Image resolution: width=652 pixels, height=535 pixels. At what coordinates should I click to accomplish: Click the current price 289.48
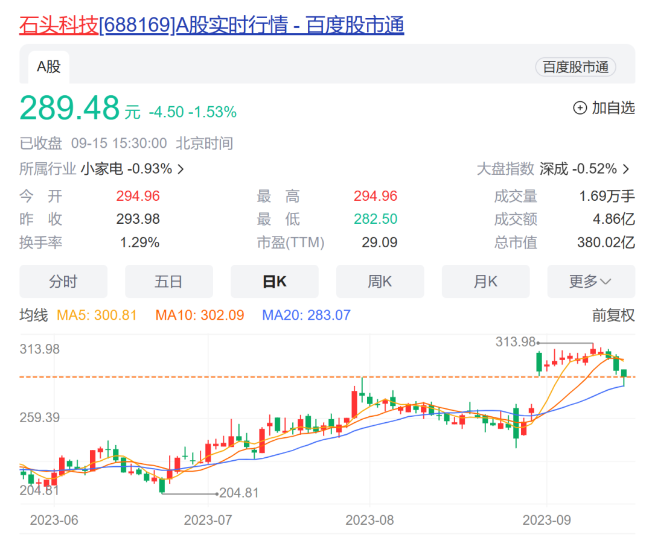click(69, 108)
